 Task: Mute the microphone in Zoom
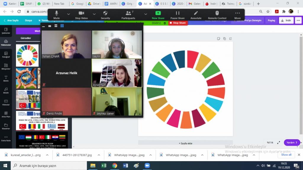pos(57,15)
